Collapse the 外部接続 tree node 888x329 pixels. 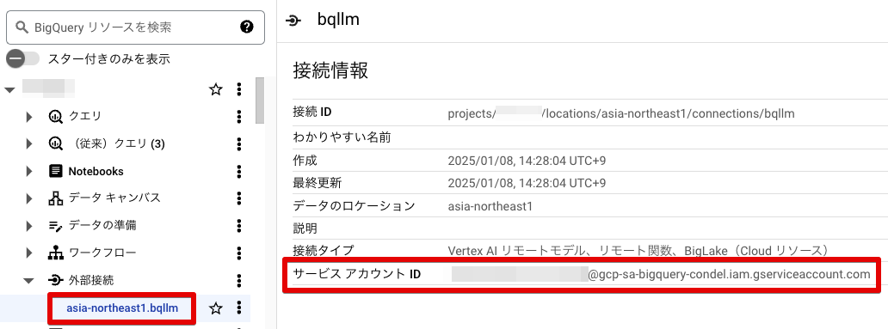point(29,280)
